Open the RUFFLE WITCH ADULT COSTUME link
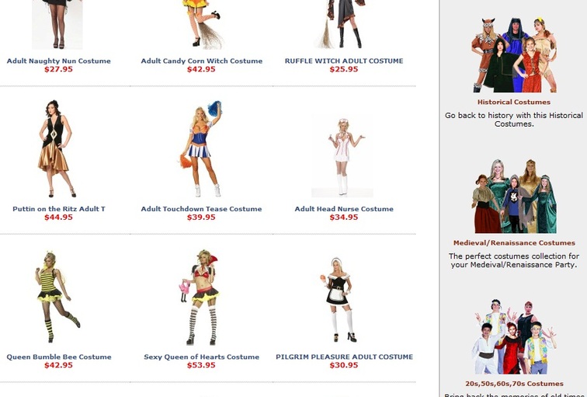Viewport: 587px width, 397px height. click(344, 61)
